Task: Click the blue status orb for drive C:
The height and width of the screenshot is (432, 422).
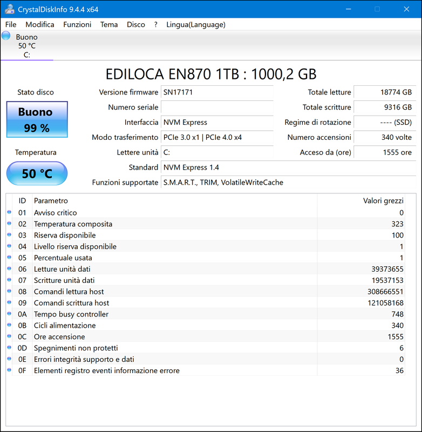Action: [x=6, y=36]
